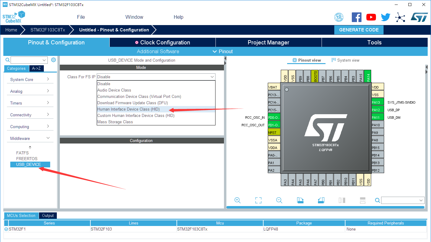Click the pinout view horizontal scrollbar
This screenshot has width=431, height=242.
[325, 207]
